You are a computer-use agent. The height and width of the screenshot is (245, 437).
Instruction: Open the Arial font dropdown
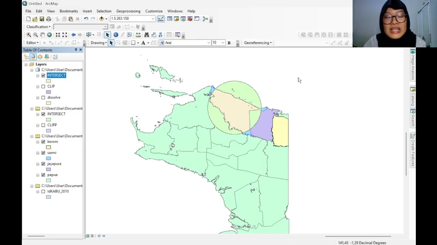[x=208, y=43]
